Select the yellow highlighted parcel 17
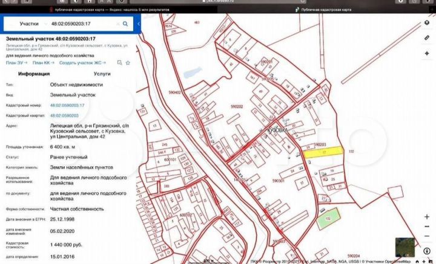 coord(323,152)
